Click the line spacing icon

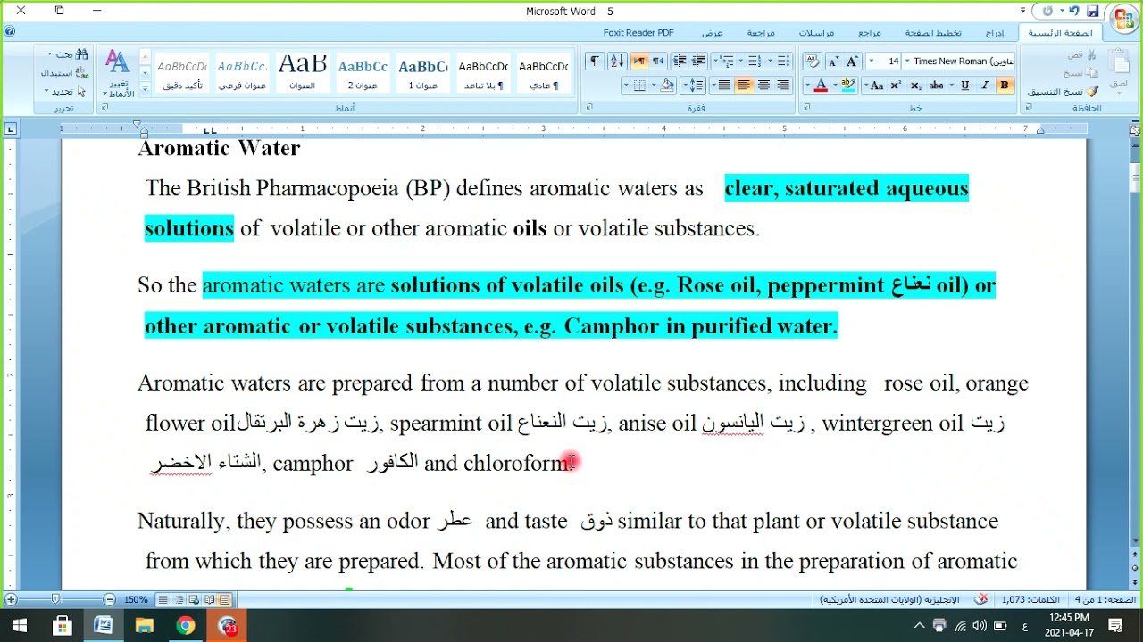pos(694,86)
